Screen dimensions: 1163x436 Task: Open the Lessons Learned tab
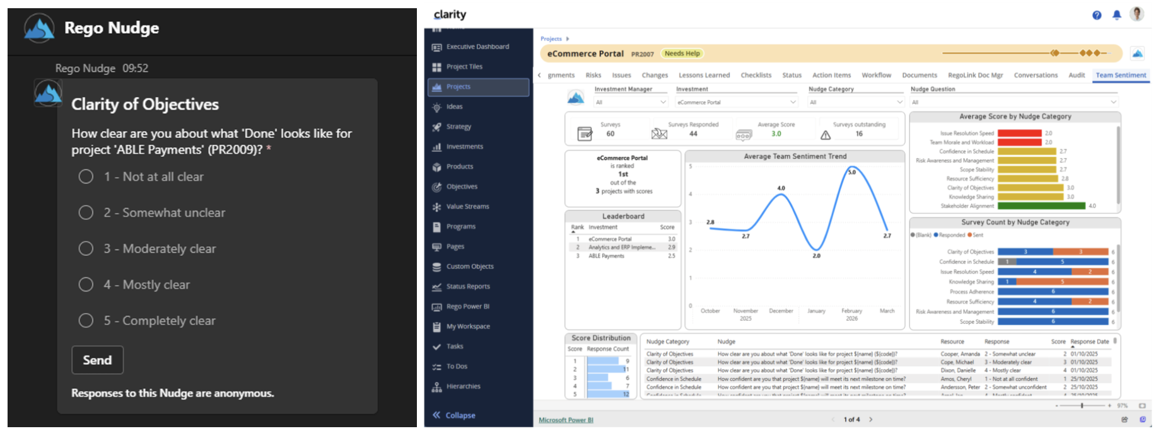point(704,76)
